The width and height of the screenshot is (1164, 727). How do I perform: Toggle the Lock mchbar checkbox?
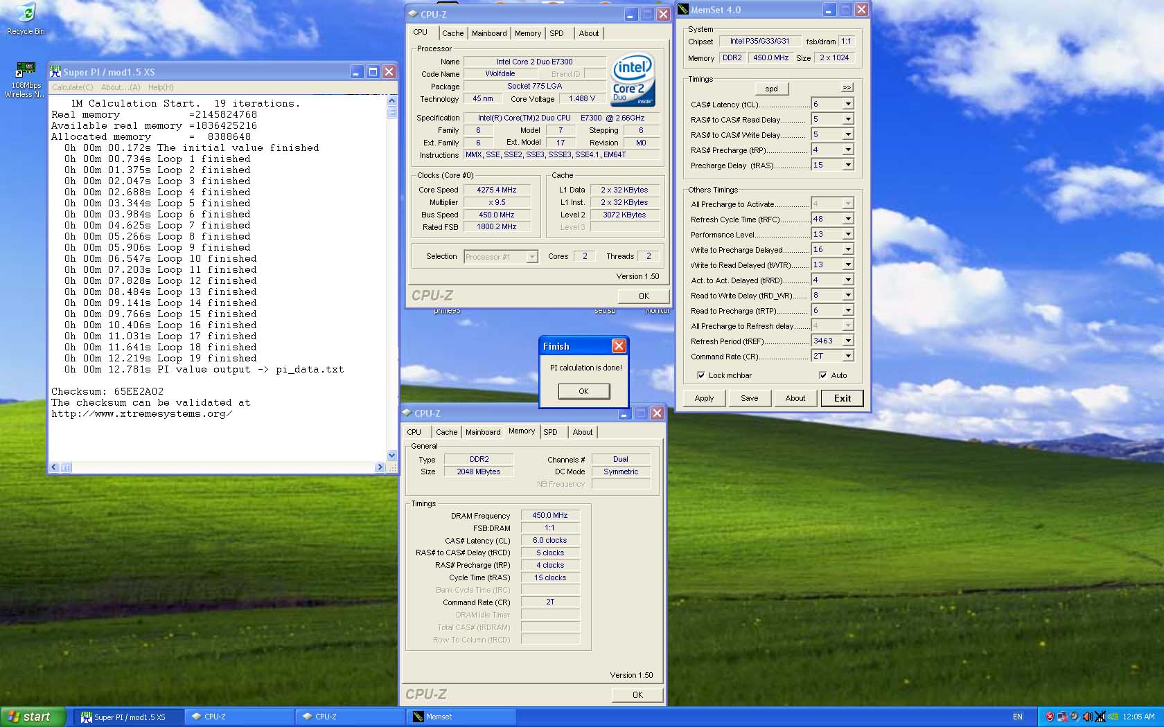pyautogui.click(x=701, y=375)
